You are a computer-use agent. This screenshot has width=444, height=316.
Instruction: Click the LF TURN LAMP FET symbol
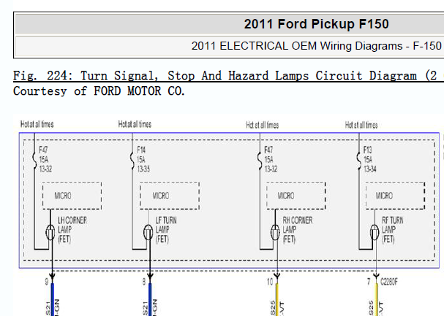tap(148, 232)
